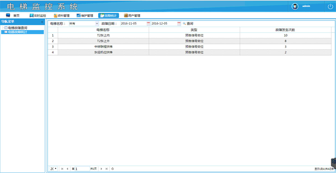Go to the last page arrow
The image size is (336, 173).
pyautogui.click(x=106, y=169)
